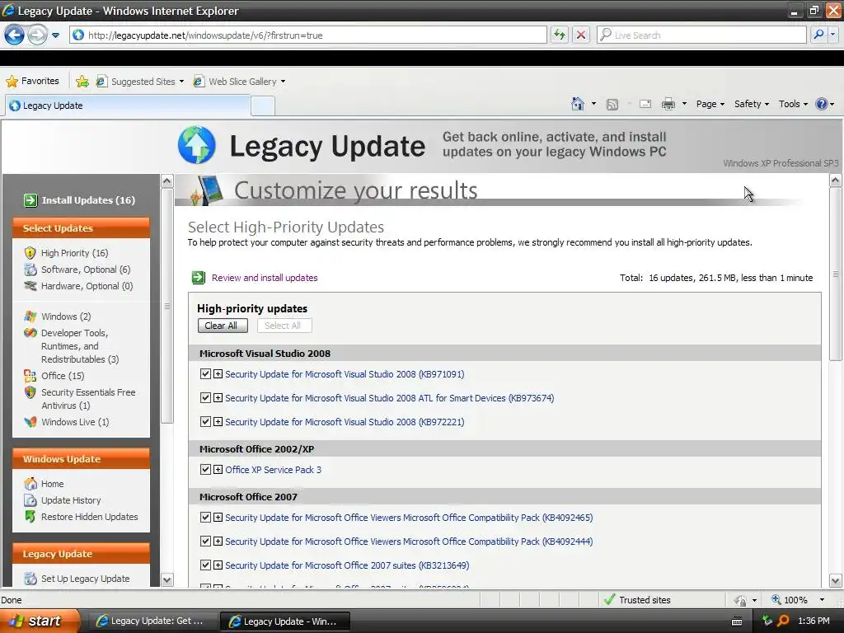Expand details for KB4092444 update

pyautogui.click(x=218, y=541)
